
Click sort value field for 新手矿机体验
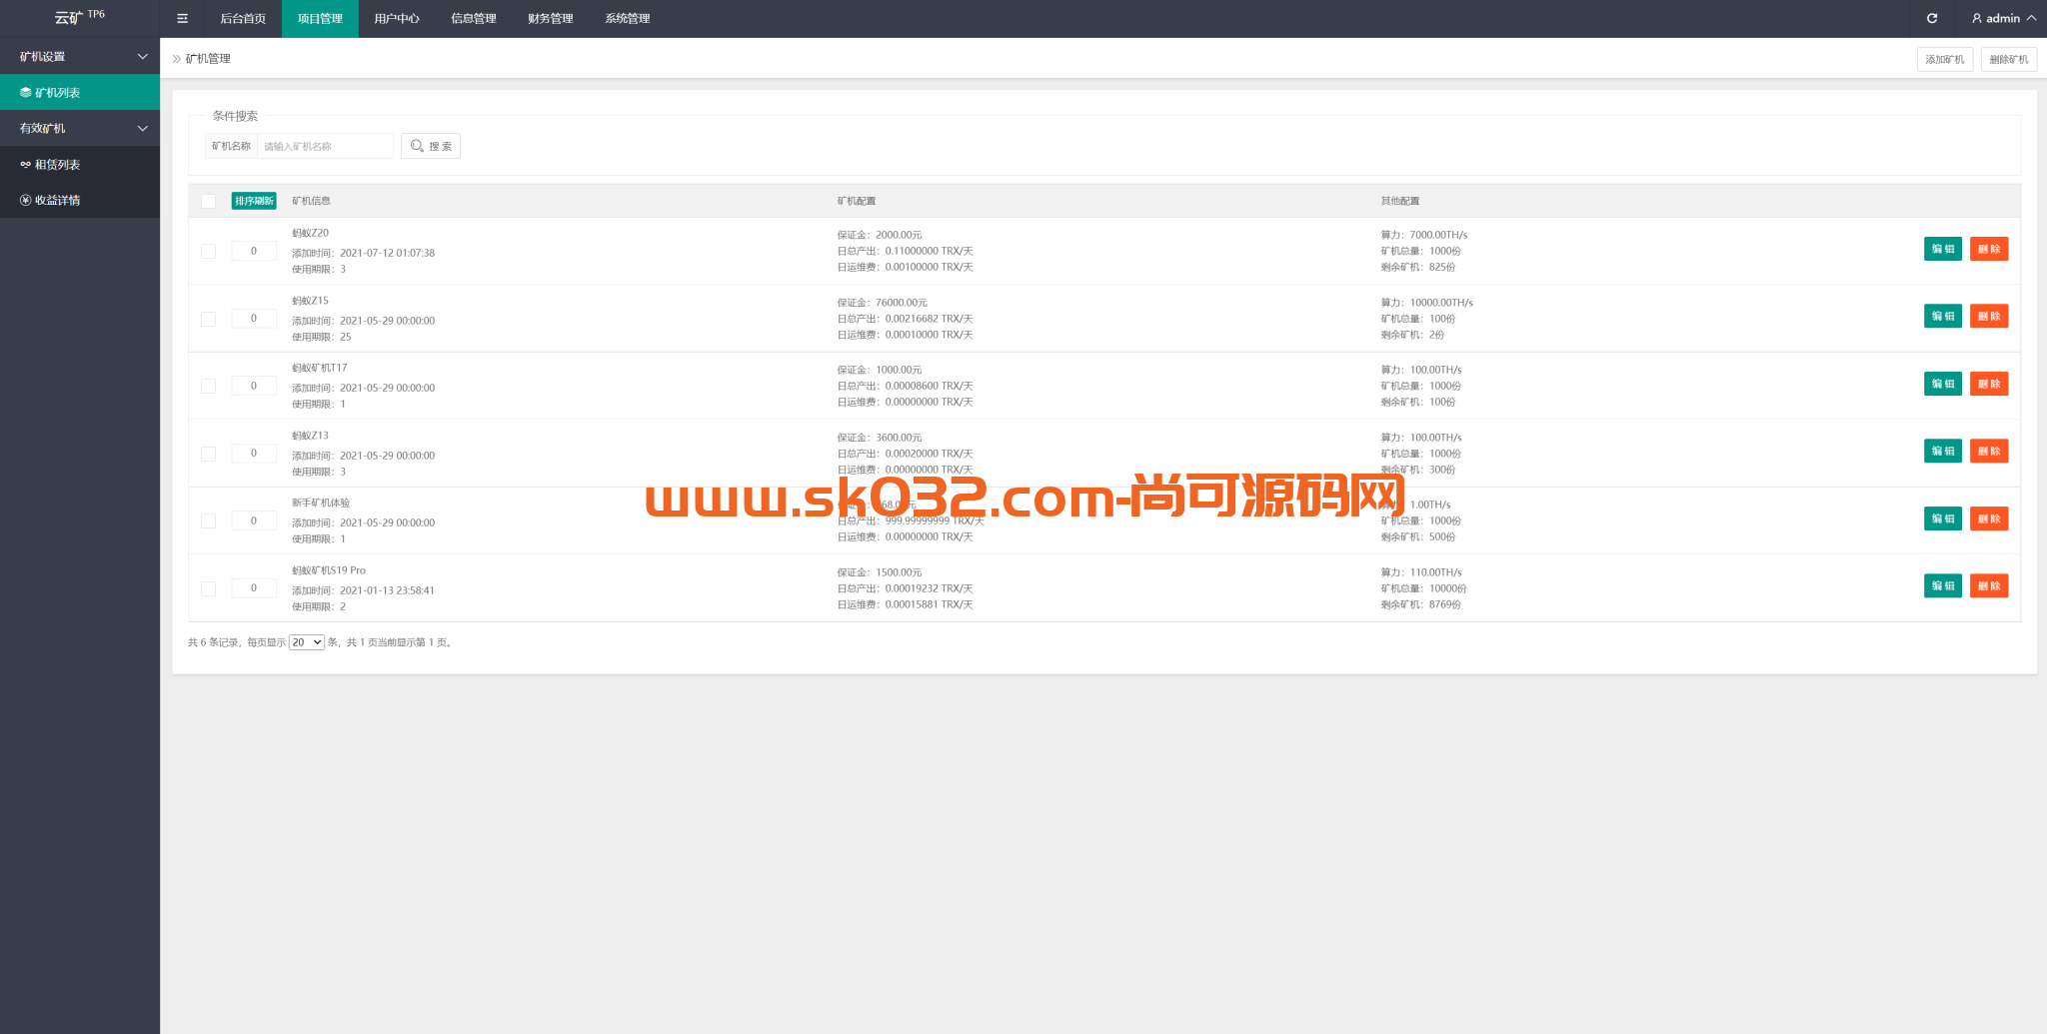pos(254,520)
